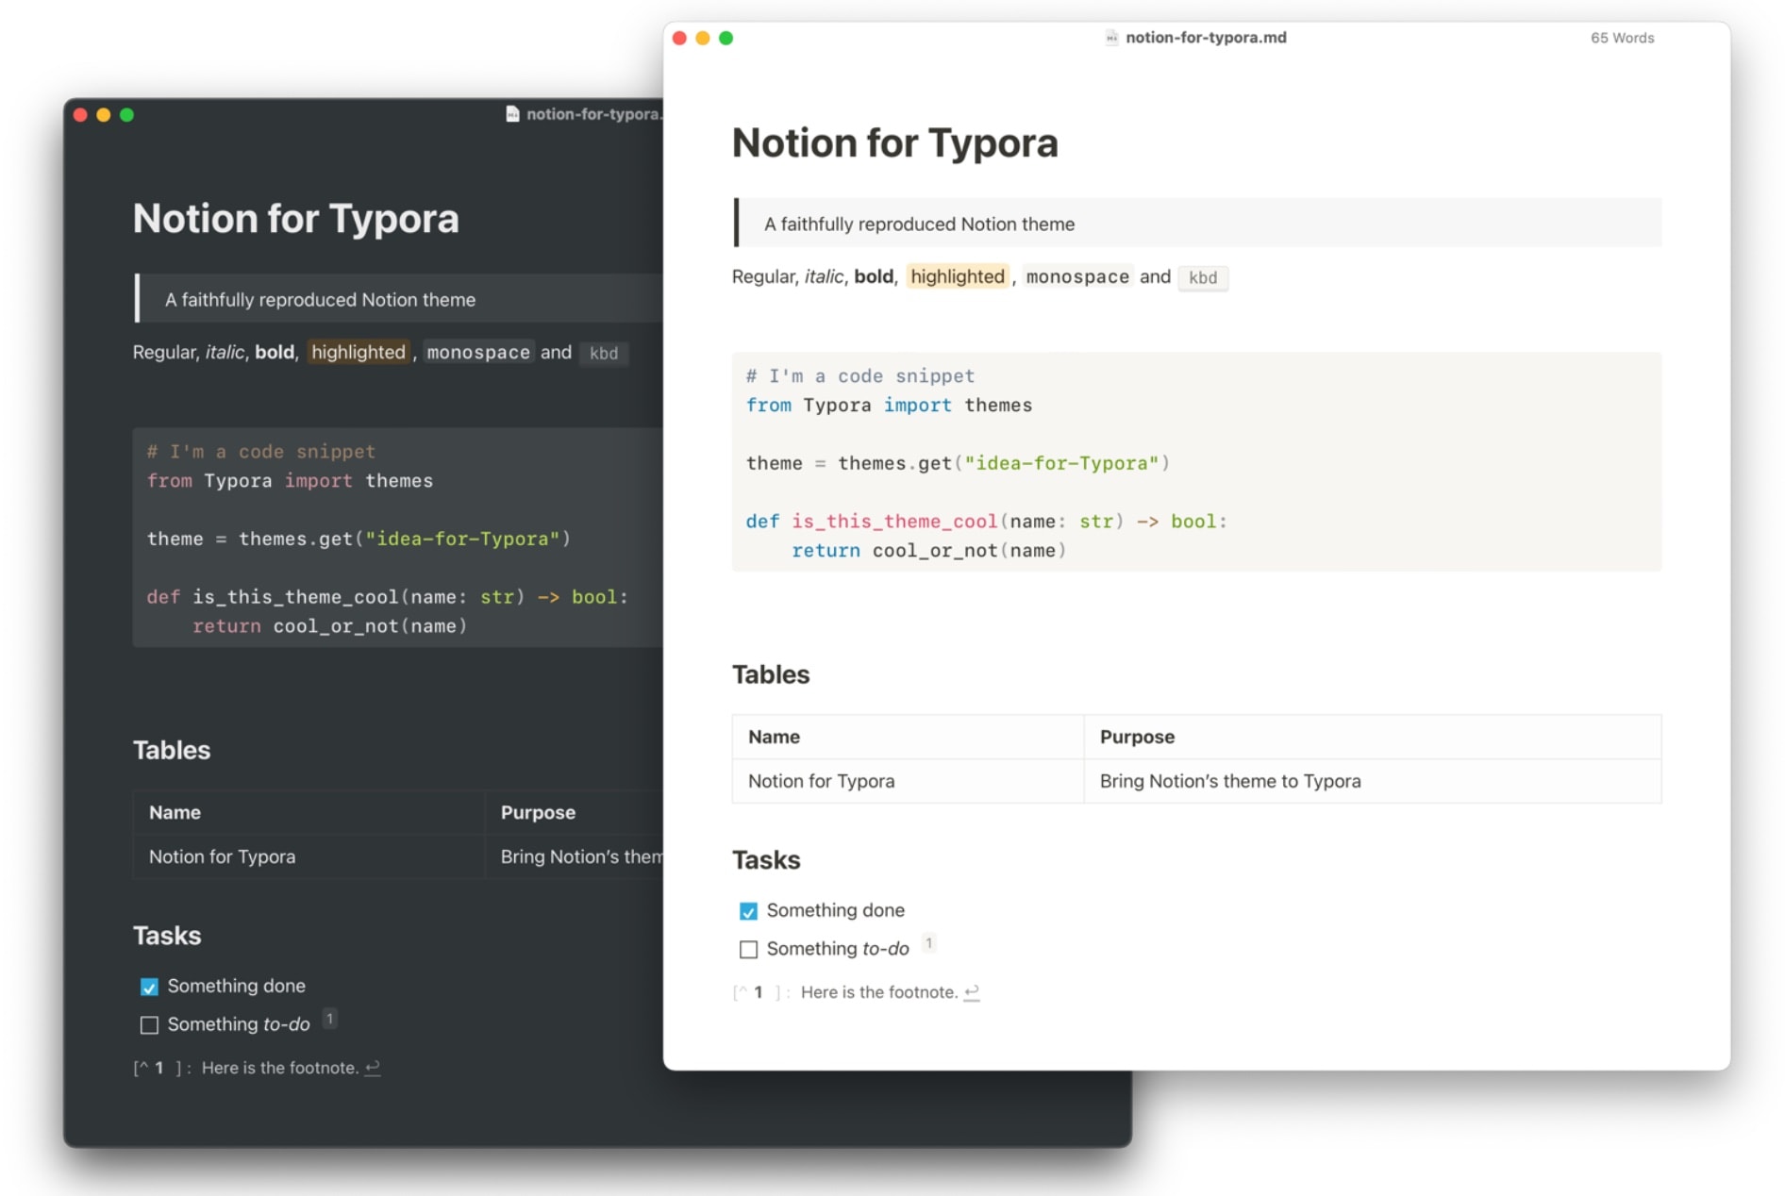Minimize the light window with the yellow button
The width and height of the screenshot is (1785, 1196).
(x=703, y=38)
